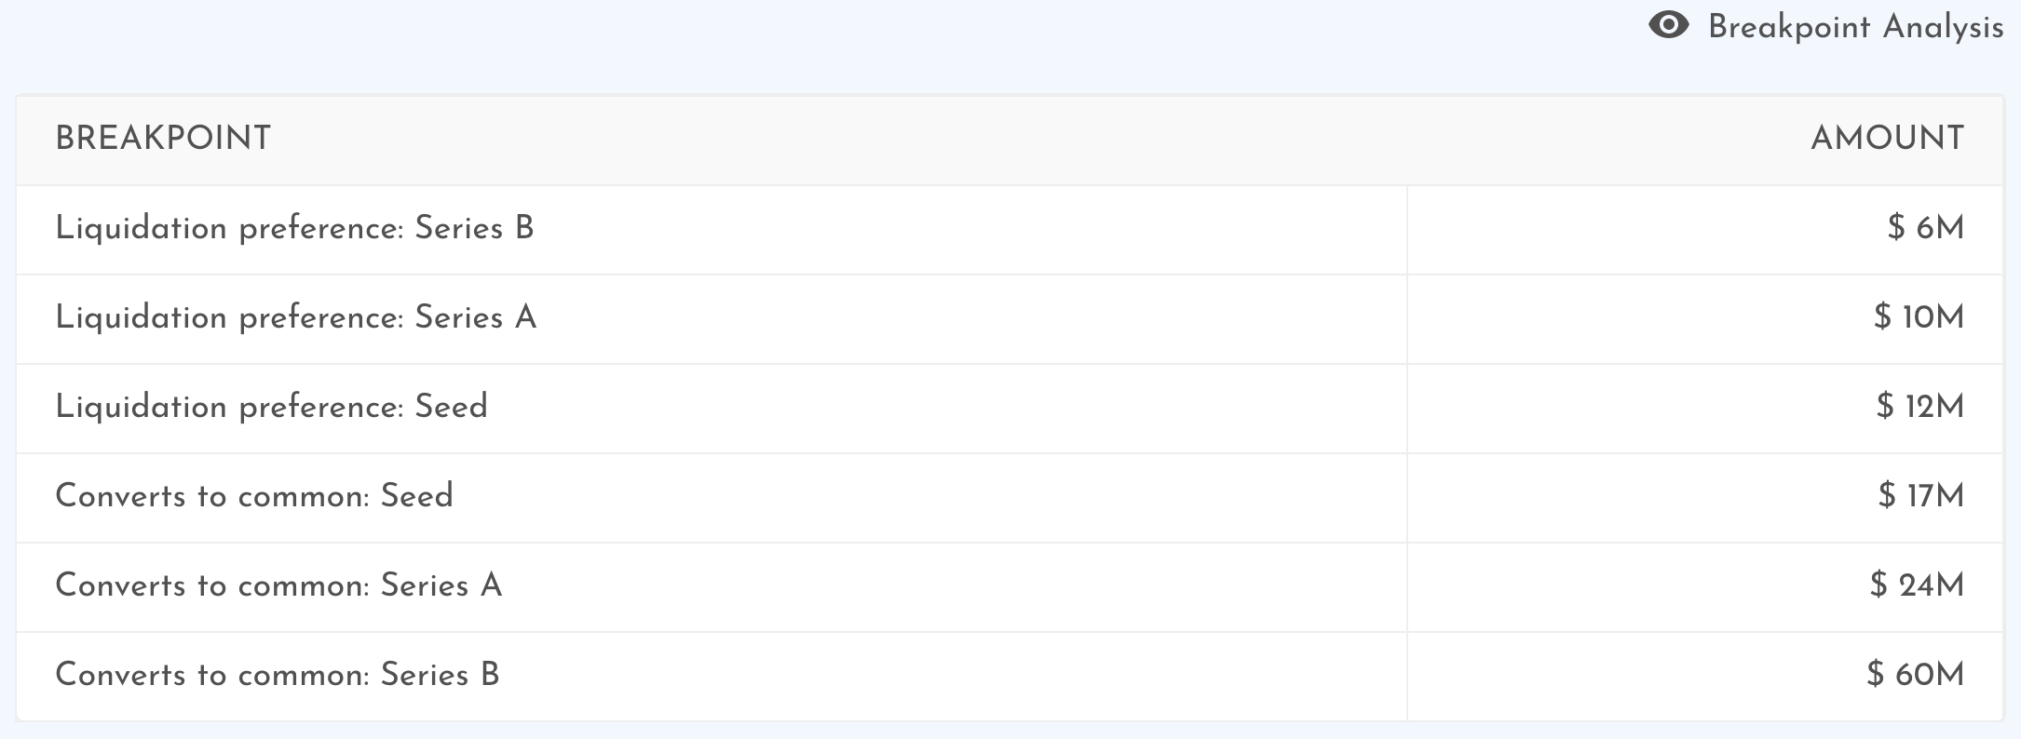Click 'Series A' text in conversion row
2021x739 pixels.
(x=441, y=585)
